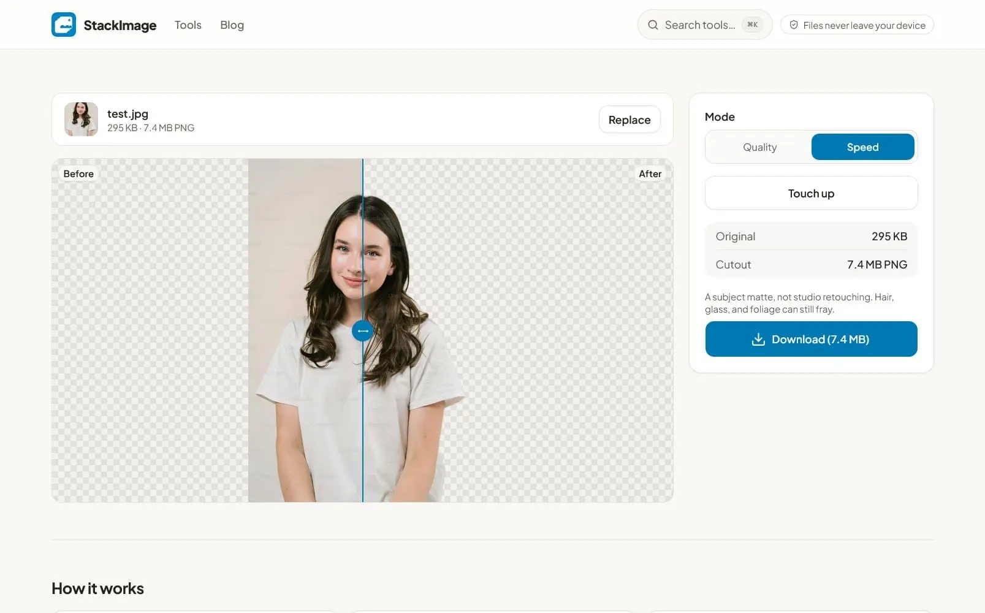Download the 7.4 MB cutout
Viewport: 985px width, 613px height.
pos(811,339)
